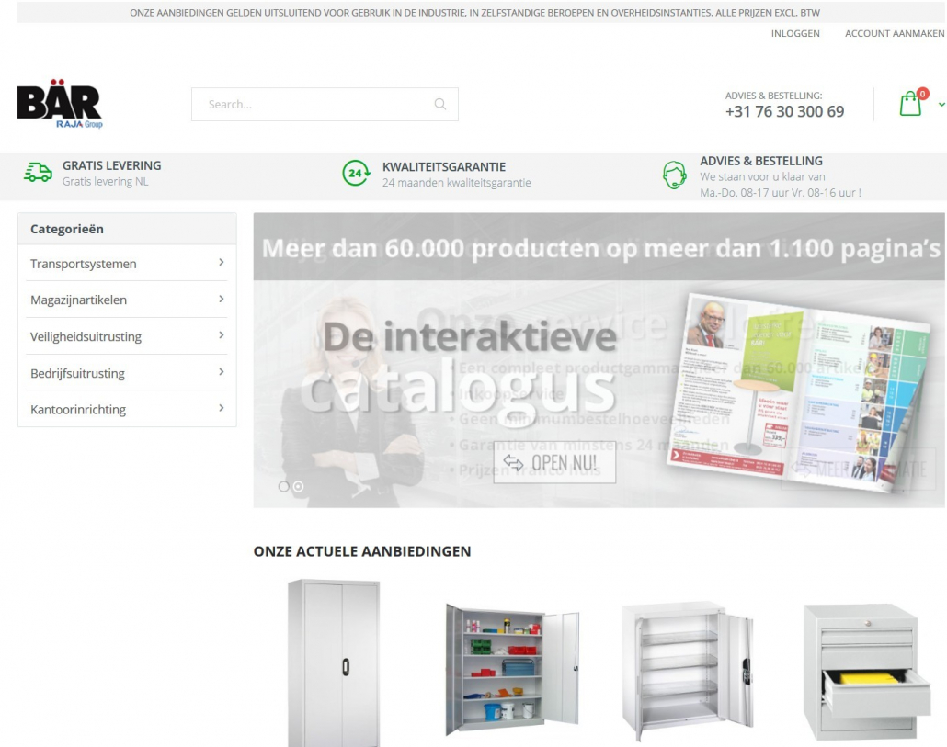947x747 pixels.
Task: Open the shopping bag cart icon
Action: coord(910,104)
